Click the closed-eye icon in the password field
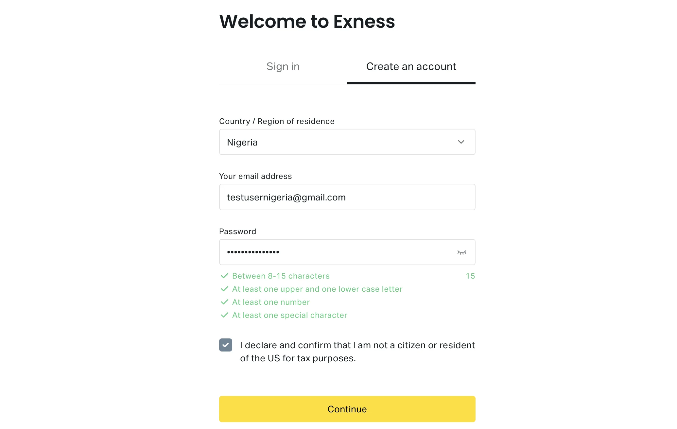 [x=461, y=252]
